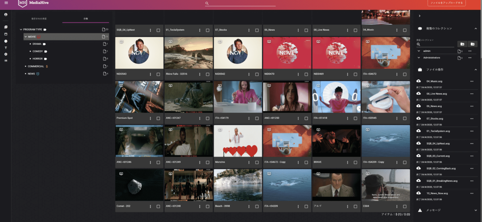
Task: Open the アルゴ video thumbnail
Action: pos(336,185)
